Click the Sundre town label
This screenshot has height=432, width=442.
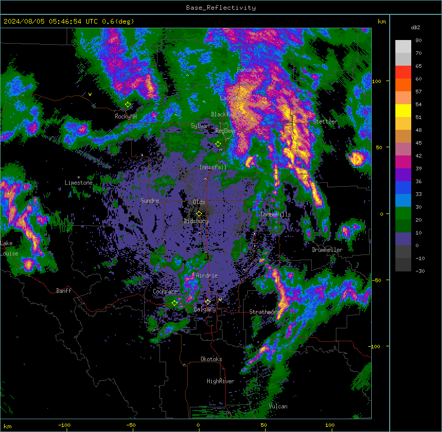pyautogui.click(x=150, y=201)
